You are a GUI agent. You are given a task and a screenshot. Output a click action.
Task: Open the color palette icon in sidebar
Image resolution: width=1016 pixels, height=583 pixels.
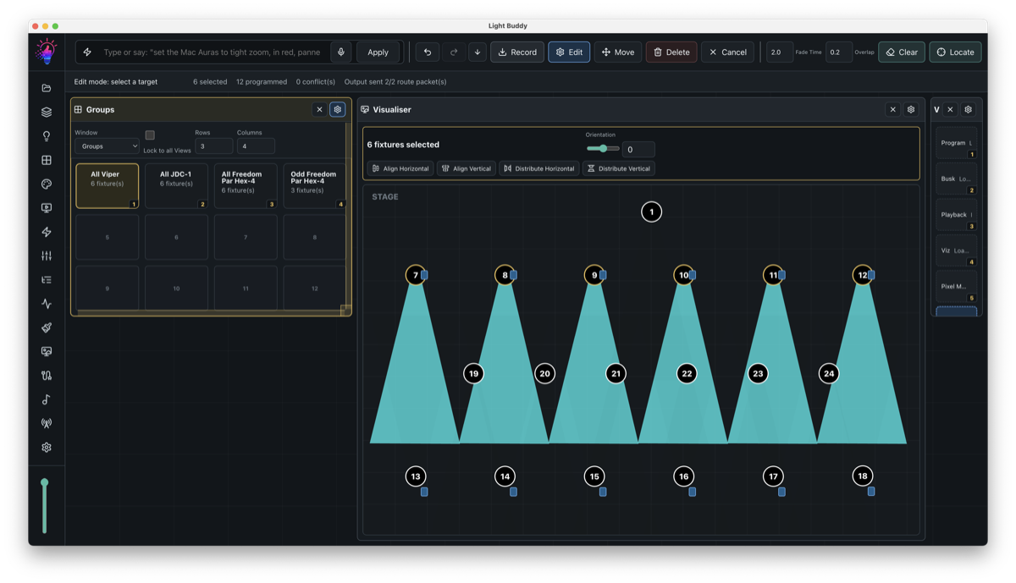tap(47, 184)
